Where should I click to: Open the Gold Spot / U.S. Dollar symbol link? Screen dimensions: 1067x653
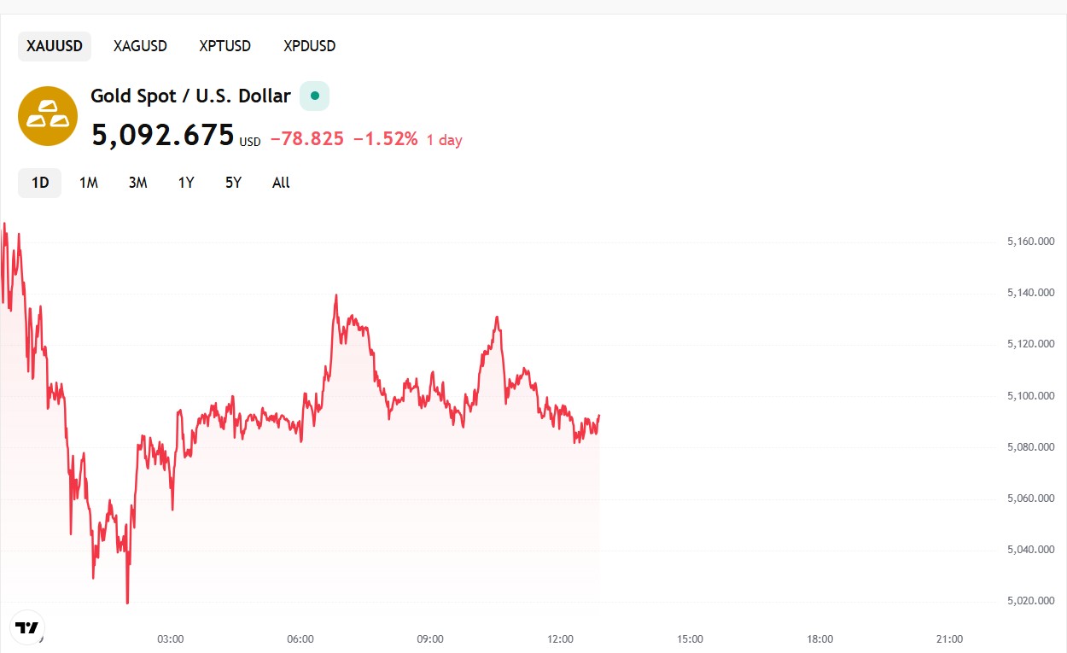point(190,96)
